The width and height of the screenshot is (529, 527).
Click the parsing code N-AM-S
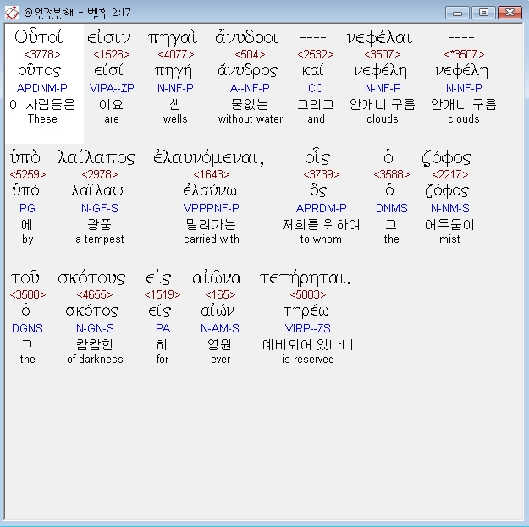pos(220,328)
